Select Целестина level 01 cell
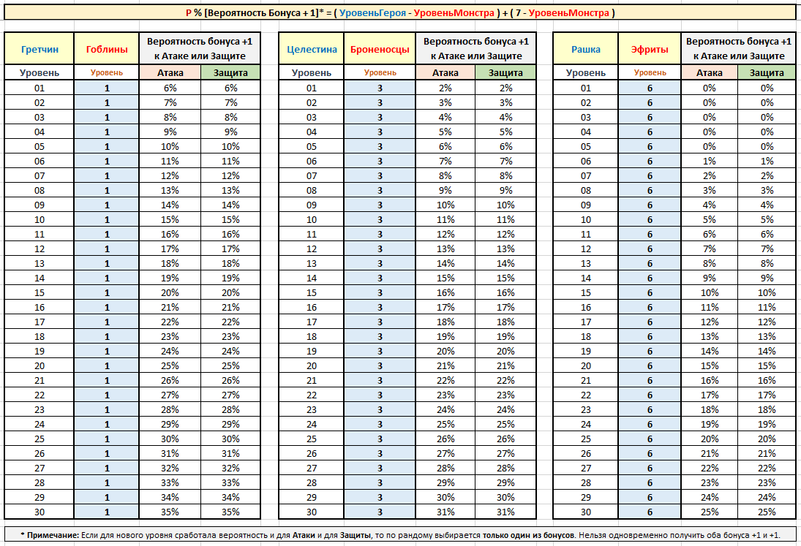This screenshot has height=546, width=801. (312, 88)
